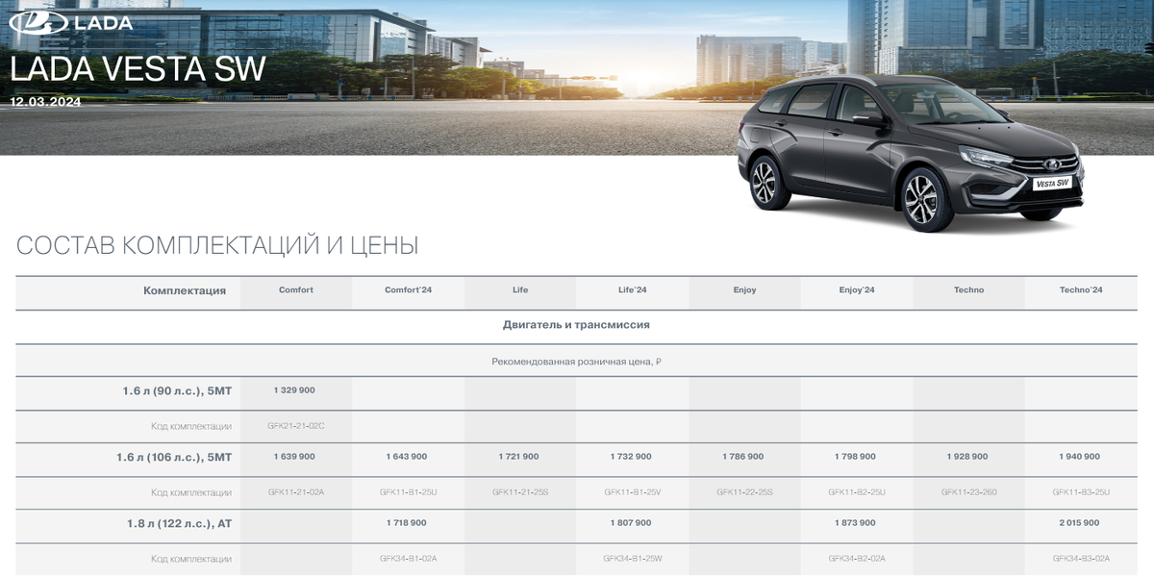Click the grey Vesta SW car image
This screenshot has width=1154, height=577.
click(x=910, y=153)
